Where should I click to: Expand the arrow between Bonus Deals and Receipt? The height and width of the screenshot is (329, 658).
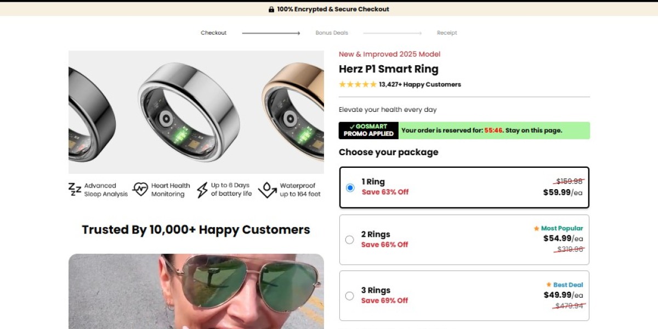tap(393, 33)
